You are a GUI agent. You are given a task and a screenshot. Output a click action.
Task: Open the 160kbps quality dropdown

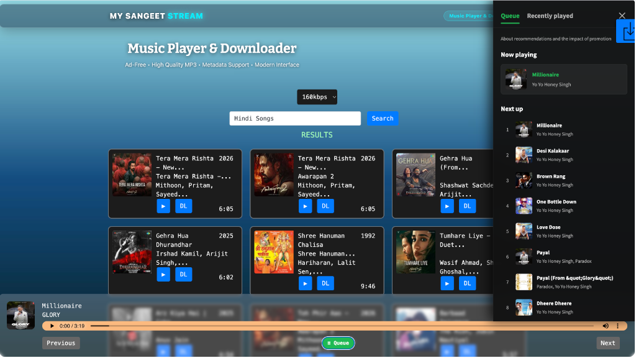(x=317, y=97)
